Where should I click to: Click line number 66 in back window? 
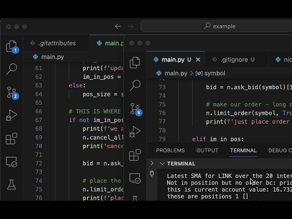coord(38,111)
